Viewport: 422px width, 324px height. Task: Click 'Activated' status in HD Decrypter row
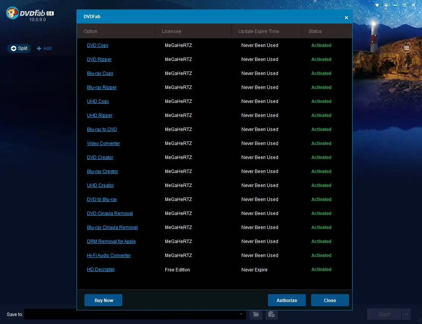coord(321,269)
